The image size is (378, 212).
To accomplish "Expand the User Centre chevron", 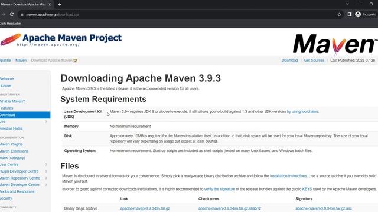I will (46, 164).
